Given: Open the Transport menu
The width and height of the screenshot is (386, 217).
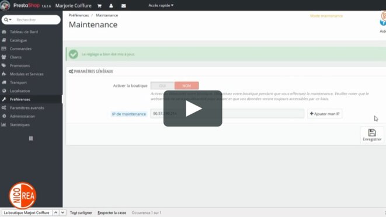Looking at the screenshot, I should point(18,82).
